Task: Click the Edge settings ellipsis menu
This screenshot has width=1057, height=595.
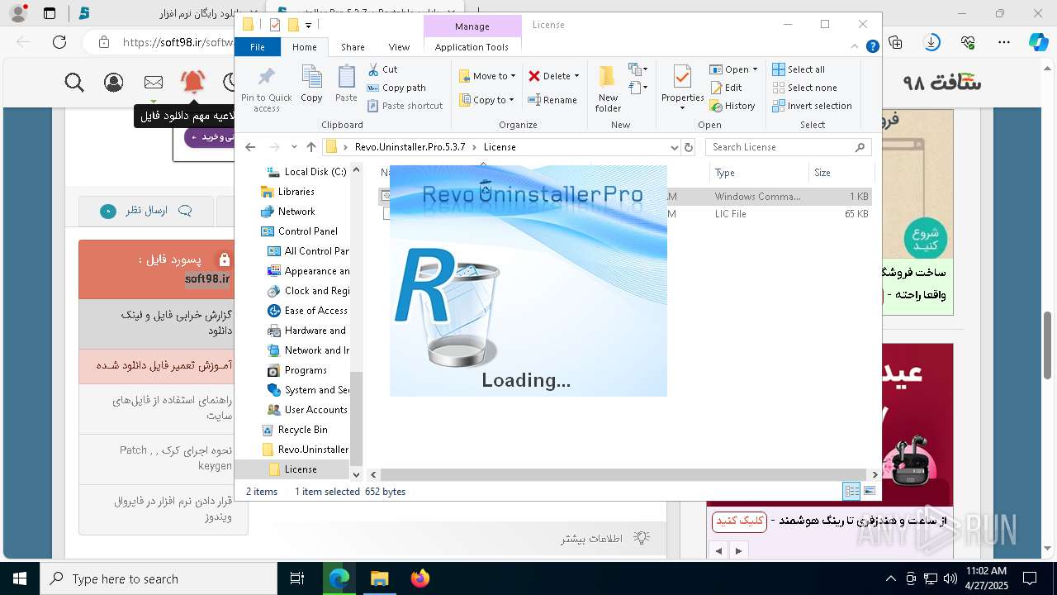Action: point(1003,42)
